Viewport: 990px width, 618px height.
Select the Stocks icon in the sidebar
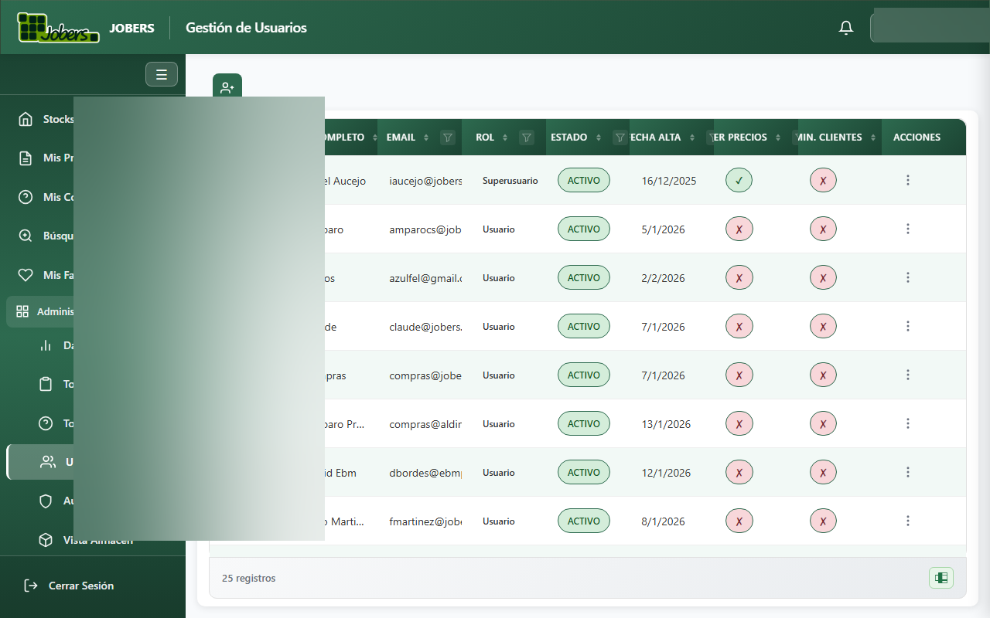point(26,119)
